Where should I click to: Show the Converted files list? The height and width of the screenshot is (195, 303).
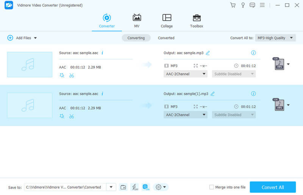[x=166, y=38]
